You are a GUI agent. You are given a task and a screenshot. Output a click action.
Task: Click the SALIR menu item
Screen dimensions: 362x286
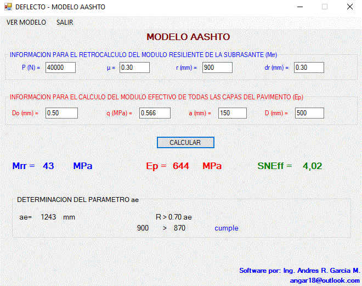pos(65,23)
